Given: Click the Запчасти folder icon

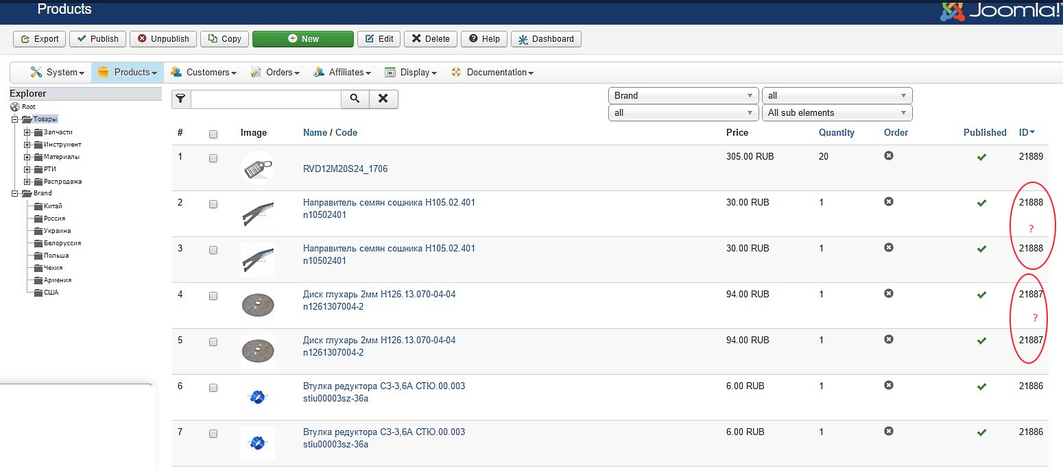Looking at the screenshot, I should click(x=38, y=132).
